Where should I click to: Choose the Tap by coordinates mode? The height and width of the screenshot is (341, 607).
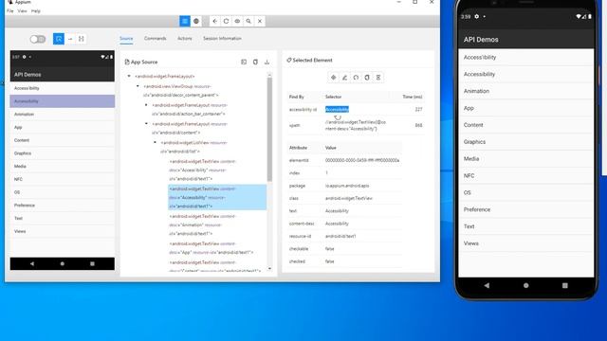tap(82, 39)
